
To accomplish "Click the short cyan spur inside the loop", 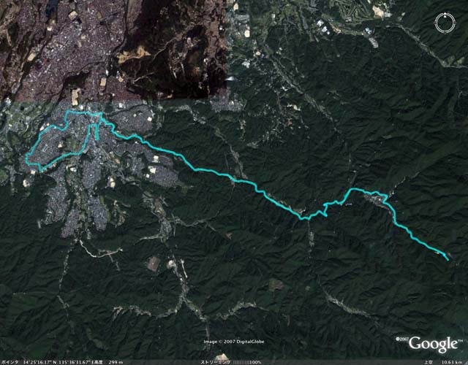I will [x=97, y=132].
